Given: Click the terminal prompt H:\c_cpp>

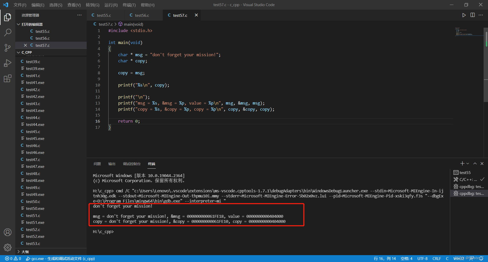Looking at the screenshot, I should click(x=103, y=232).
